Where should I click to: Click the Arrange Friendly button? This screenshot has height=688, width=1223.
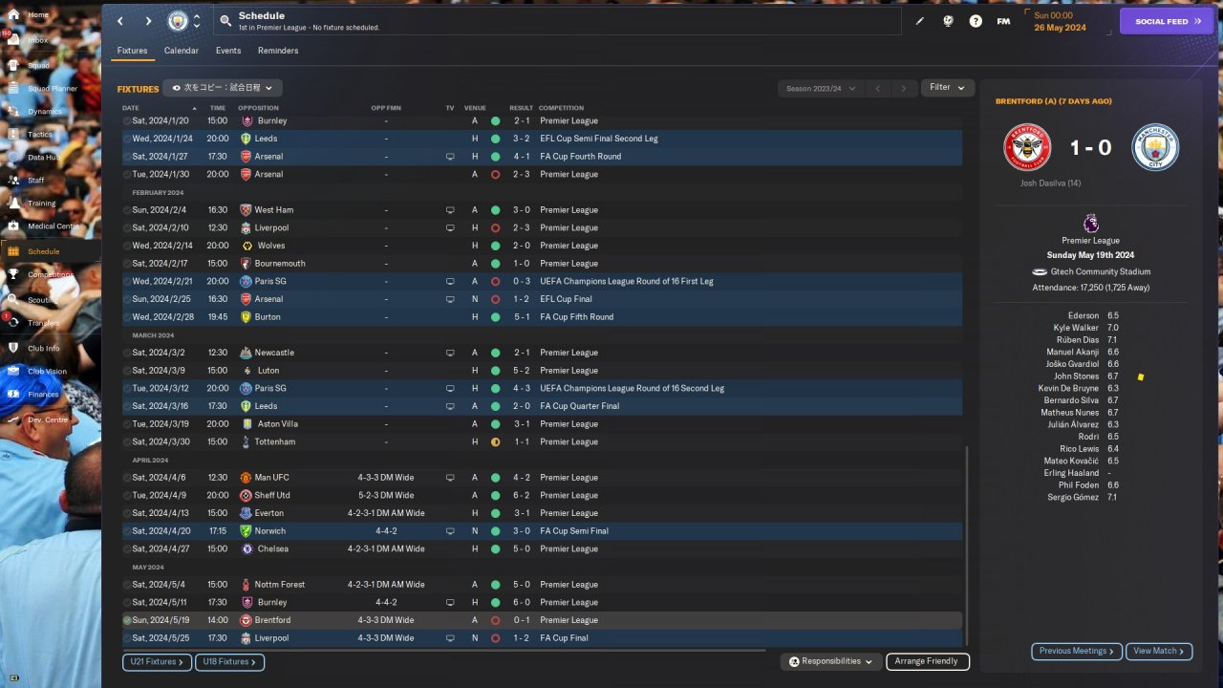pos(927,661)
